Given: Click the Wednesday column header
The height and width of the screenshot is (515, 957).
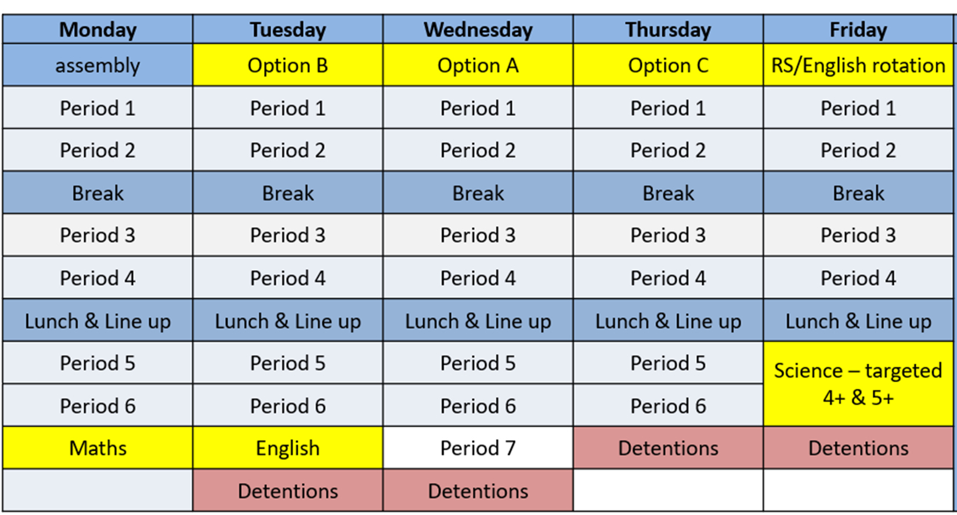Looking at the screenshot, I should (x=478, y=30).
